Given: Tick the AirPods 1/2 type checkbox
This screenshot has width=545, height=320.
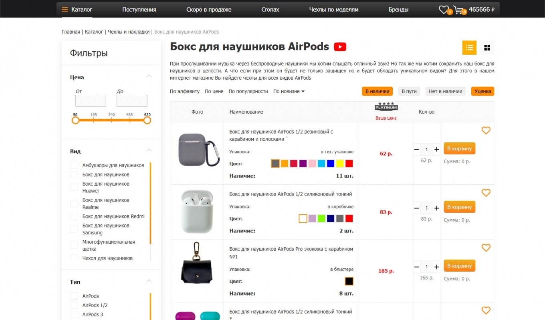Looking at the screenshot, I should [x=74, y=305].
